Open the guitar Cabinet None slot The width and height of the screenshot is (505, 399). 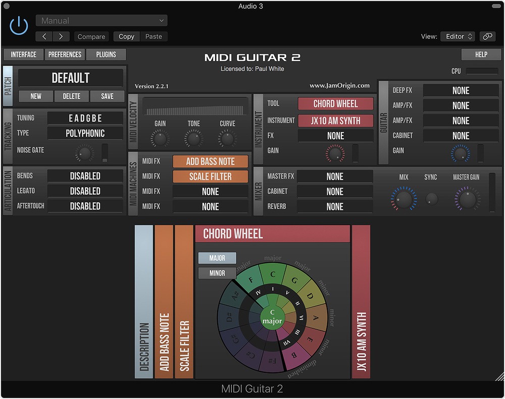pos(461,136)
